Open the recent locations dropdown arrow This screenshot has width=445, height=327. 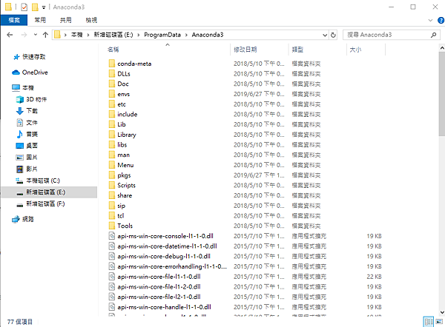[36, 35]
